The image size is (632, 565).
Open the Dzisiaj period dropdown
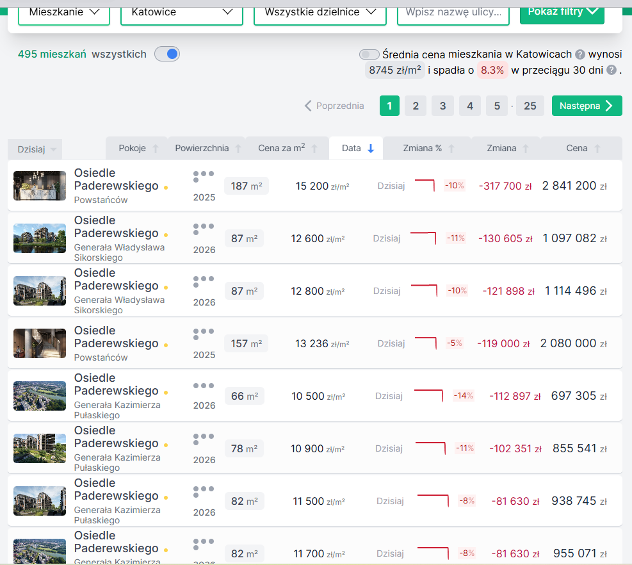point(36,149)
